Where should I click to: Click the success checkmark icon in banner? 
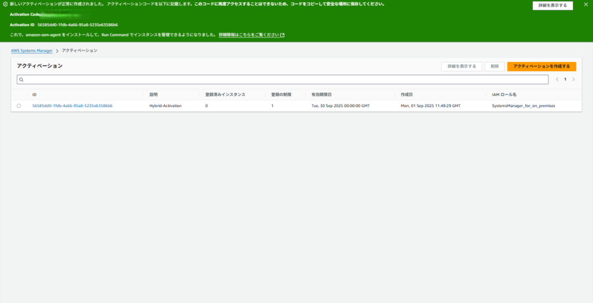[x=5, y=4]
